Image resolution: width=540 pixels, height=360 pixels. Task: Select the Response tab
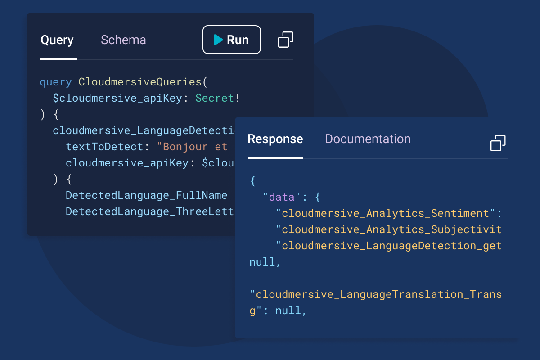[x=275, y=139]
